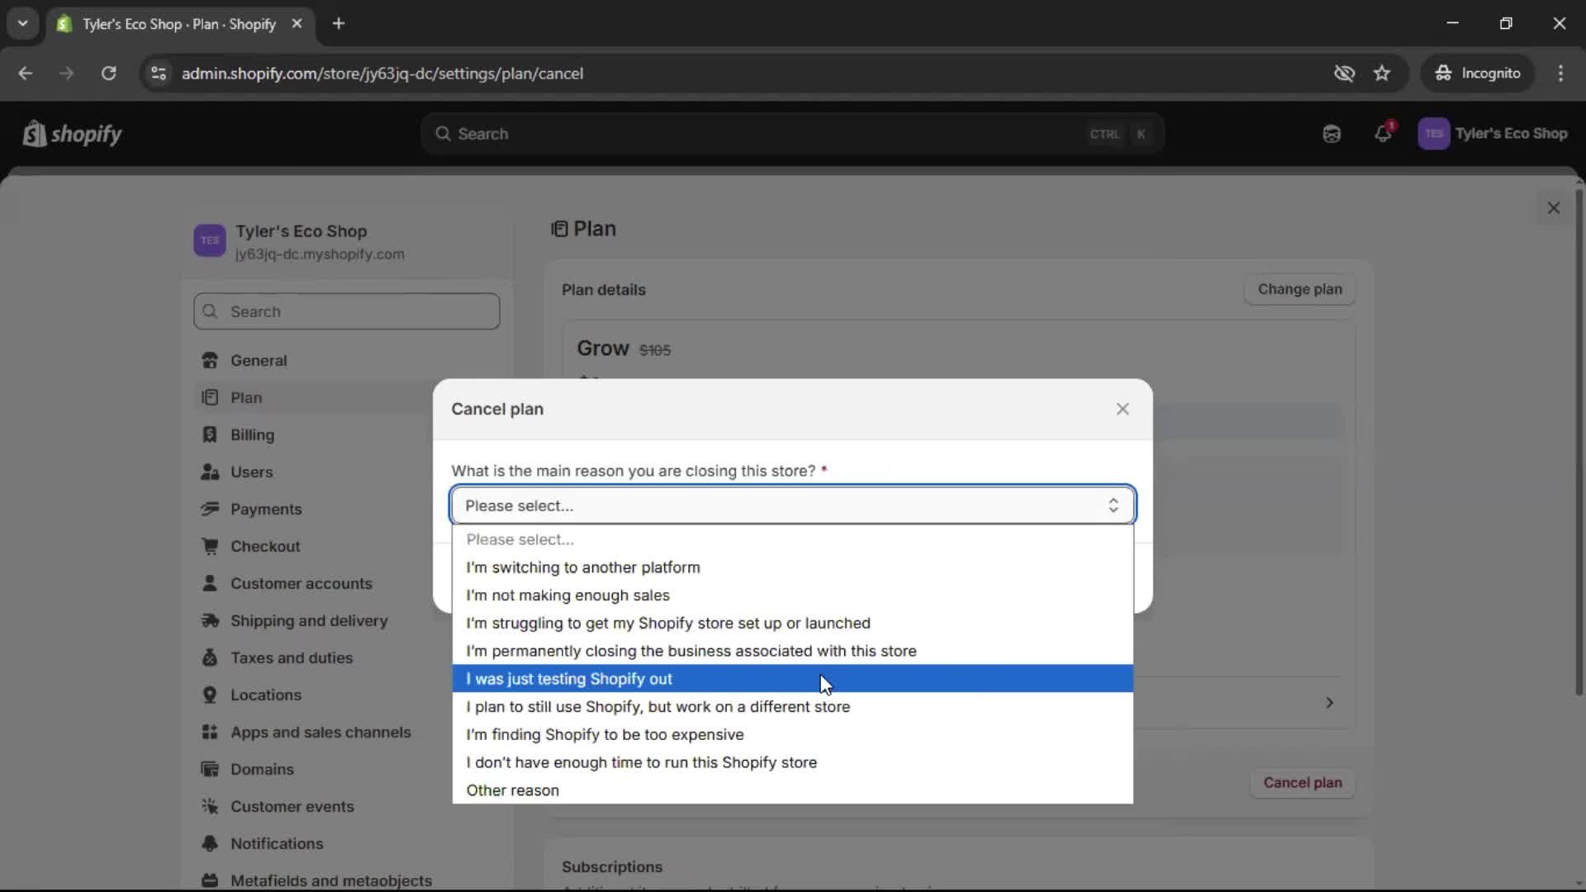
Task: Select "I was just testing Shopify out"
Action: (x=570, y=679)
